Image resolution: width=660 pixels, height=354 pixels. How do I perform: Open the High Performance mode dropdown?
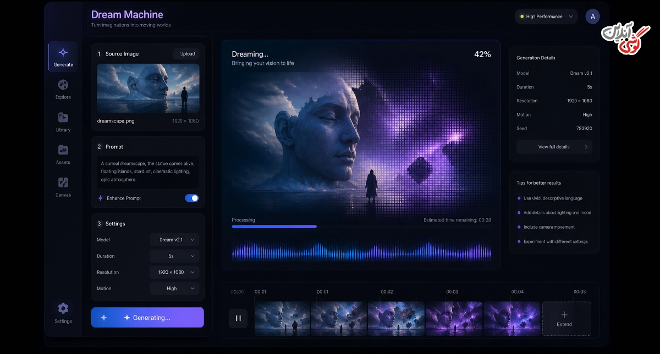click(x=546, y=16)
